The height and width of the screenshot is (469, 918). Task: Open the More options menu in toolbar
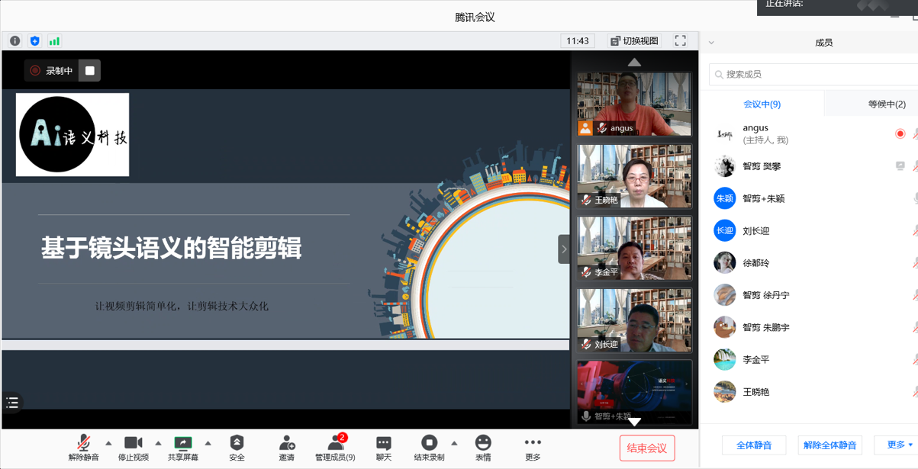533,448
